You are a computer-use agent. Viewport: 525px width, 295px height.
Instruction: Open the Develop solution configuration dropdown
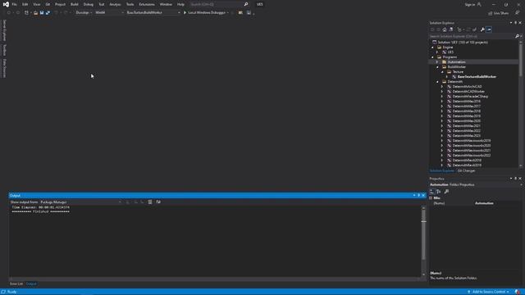(84, 13)
